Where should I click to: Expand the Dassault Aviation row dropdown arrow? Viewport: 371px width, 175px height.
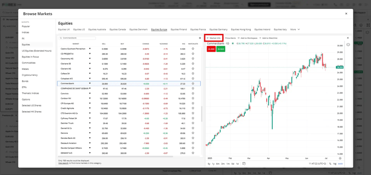tap(90, 143)
